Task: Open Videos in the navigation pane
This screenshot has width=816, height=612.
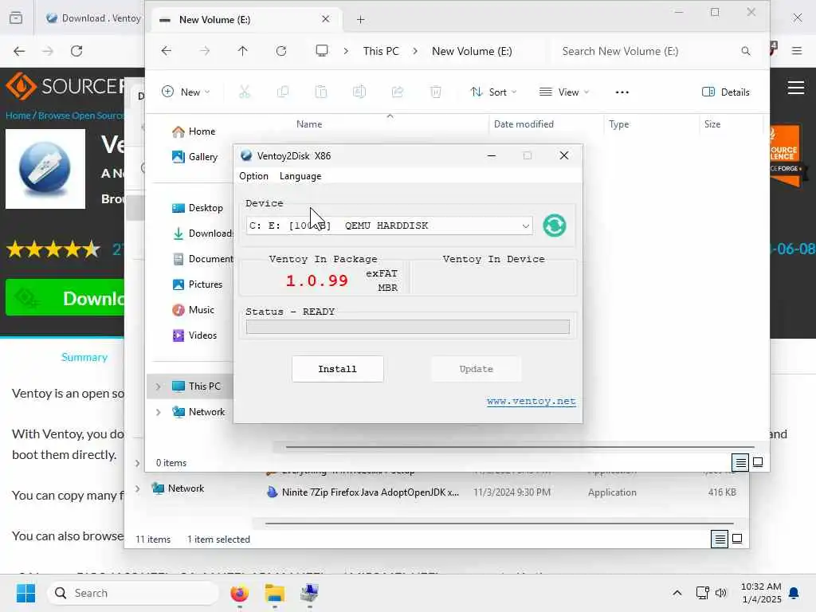Action: [x=194, y=335]
